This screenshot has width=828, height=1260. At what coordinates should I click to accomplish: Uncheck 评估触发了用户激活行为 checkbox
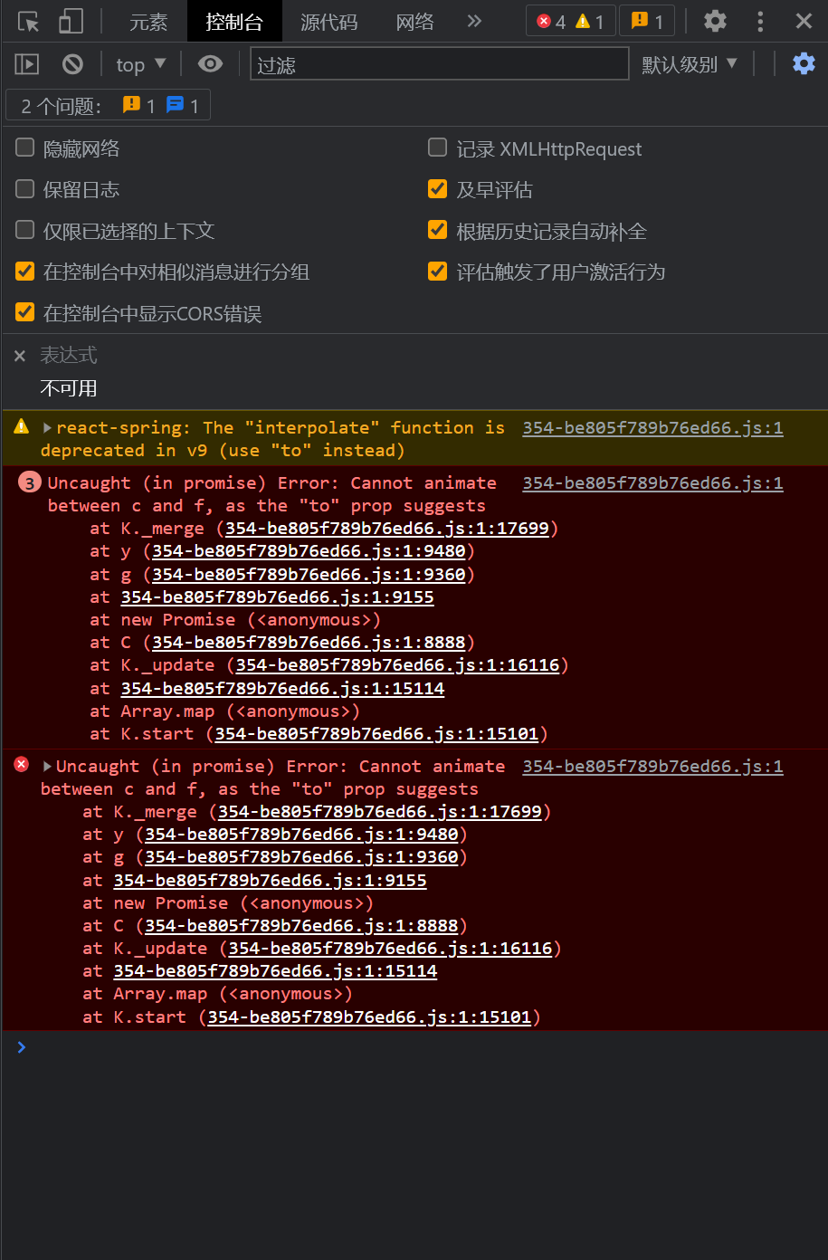click(437, 271)
